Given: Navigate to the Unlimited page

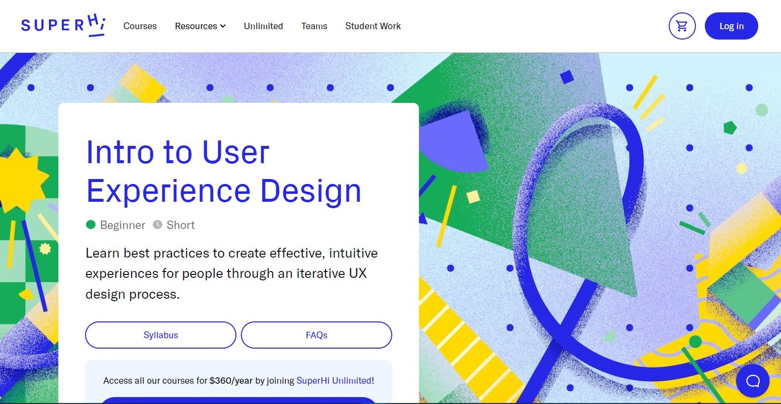Looking at the screenshot, I should click(x=263, y=26).
